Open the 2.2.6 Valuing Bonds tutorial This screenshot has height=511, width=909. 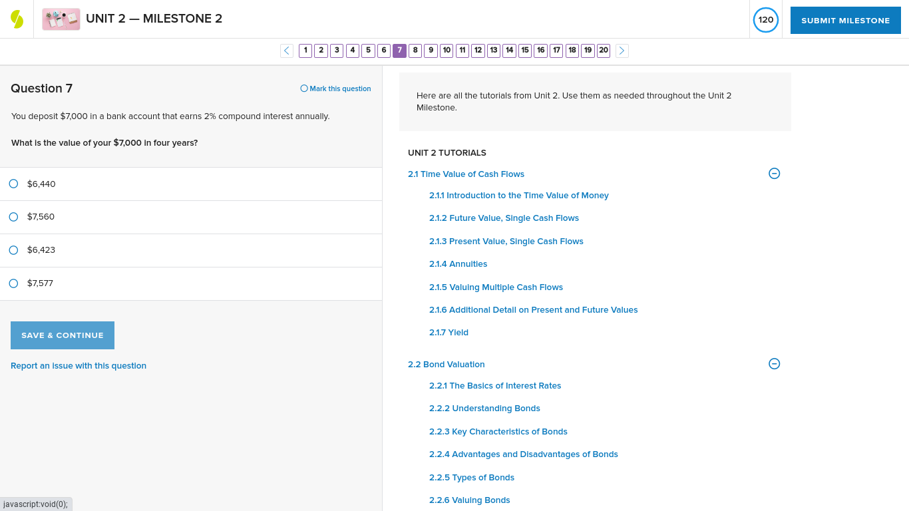click(469, 500)
